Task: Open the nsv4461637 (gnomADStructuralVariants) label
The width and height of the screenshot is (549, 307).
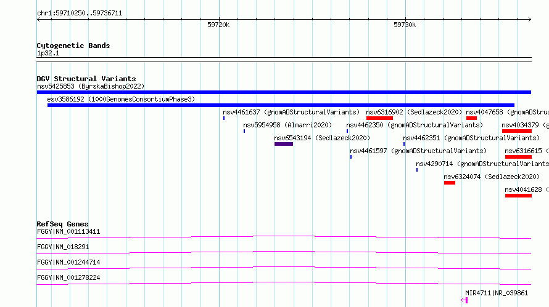Action: 291,112
